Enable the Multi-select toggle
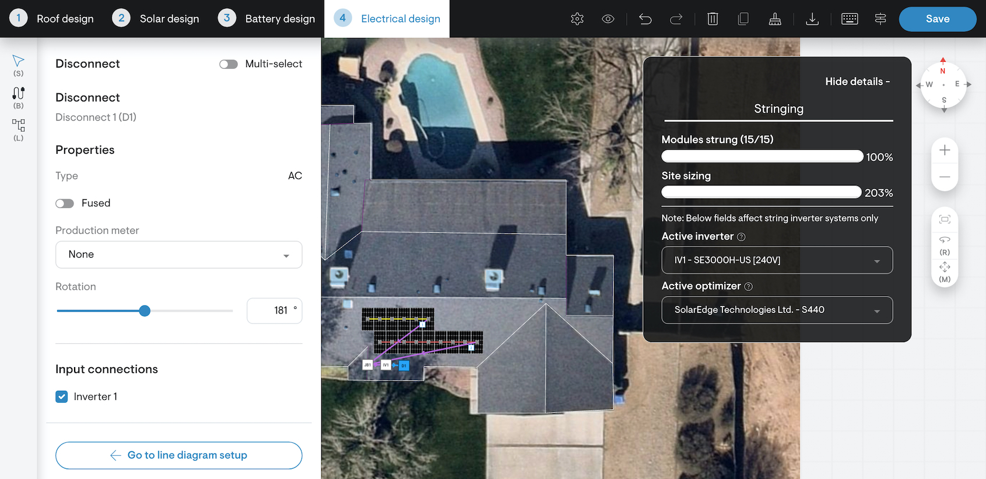 tap(229, 64)
